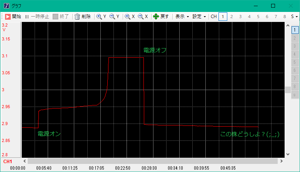
Task: Toggle side panel channel 4 button
Action: 295,54
